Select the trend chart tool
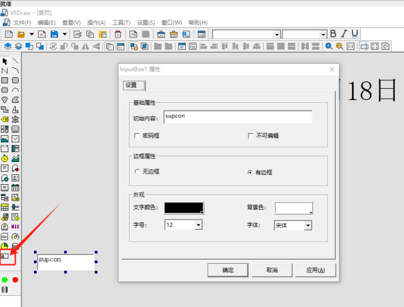This screenshot has width=404, height=307. pyautogui.click(x=15, y=158)
